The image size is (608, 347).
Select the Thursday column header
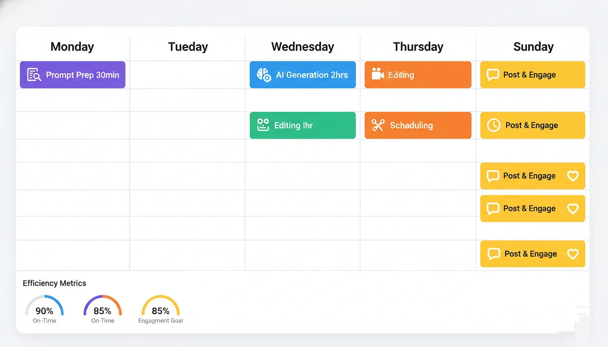click(x=418, y=47)
